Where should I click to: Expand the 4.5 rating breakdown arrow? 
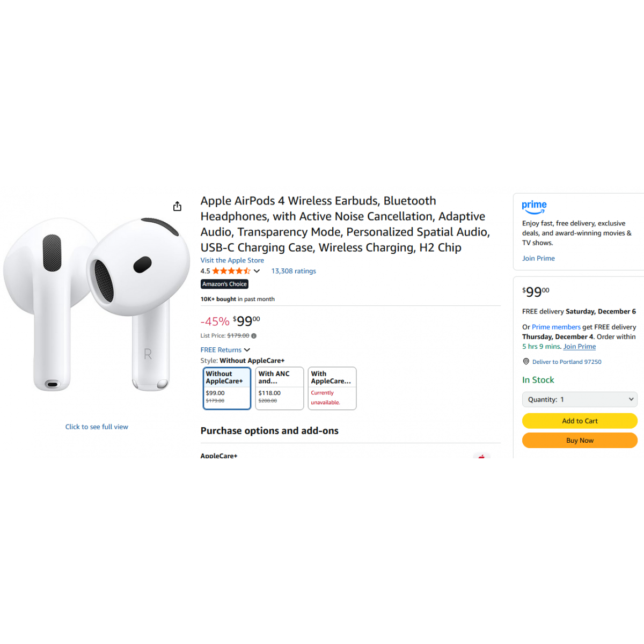(257, 271)
